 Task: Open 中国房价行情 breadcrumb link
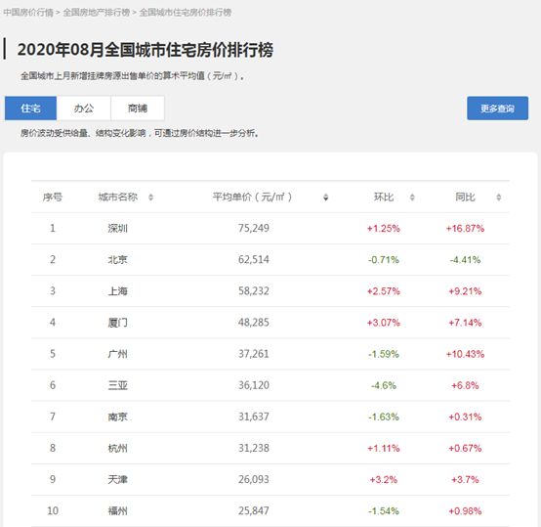[28, 13]
